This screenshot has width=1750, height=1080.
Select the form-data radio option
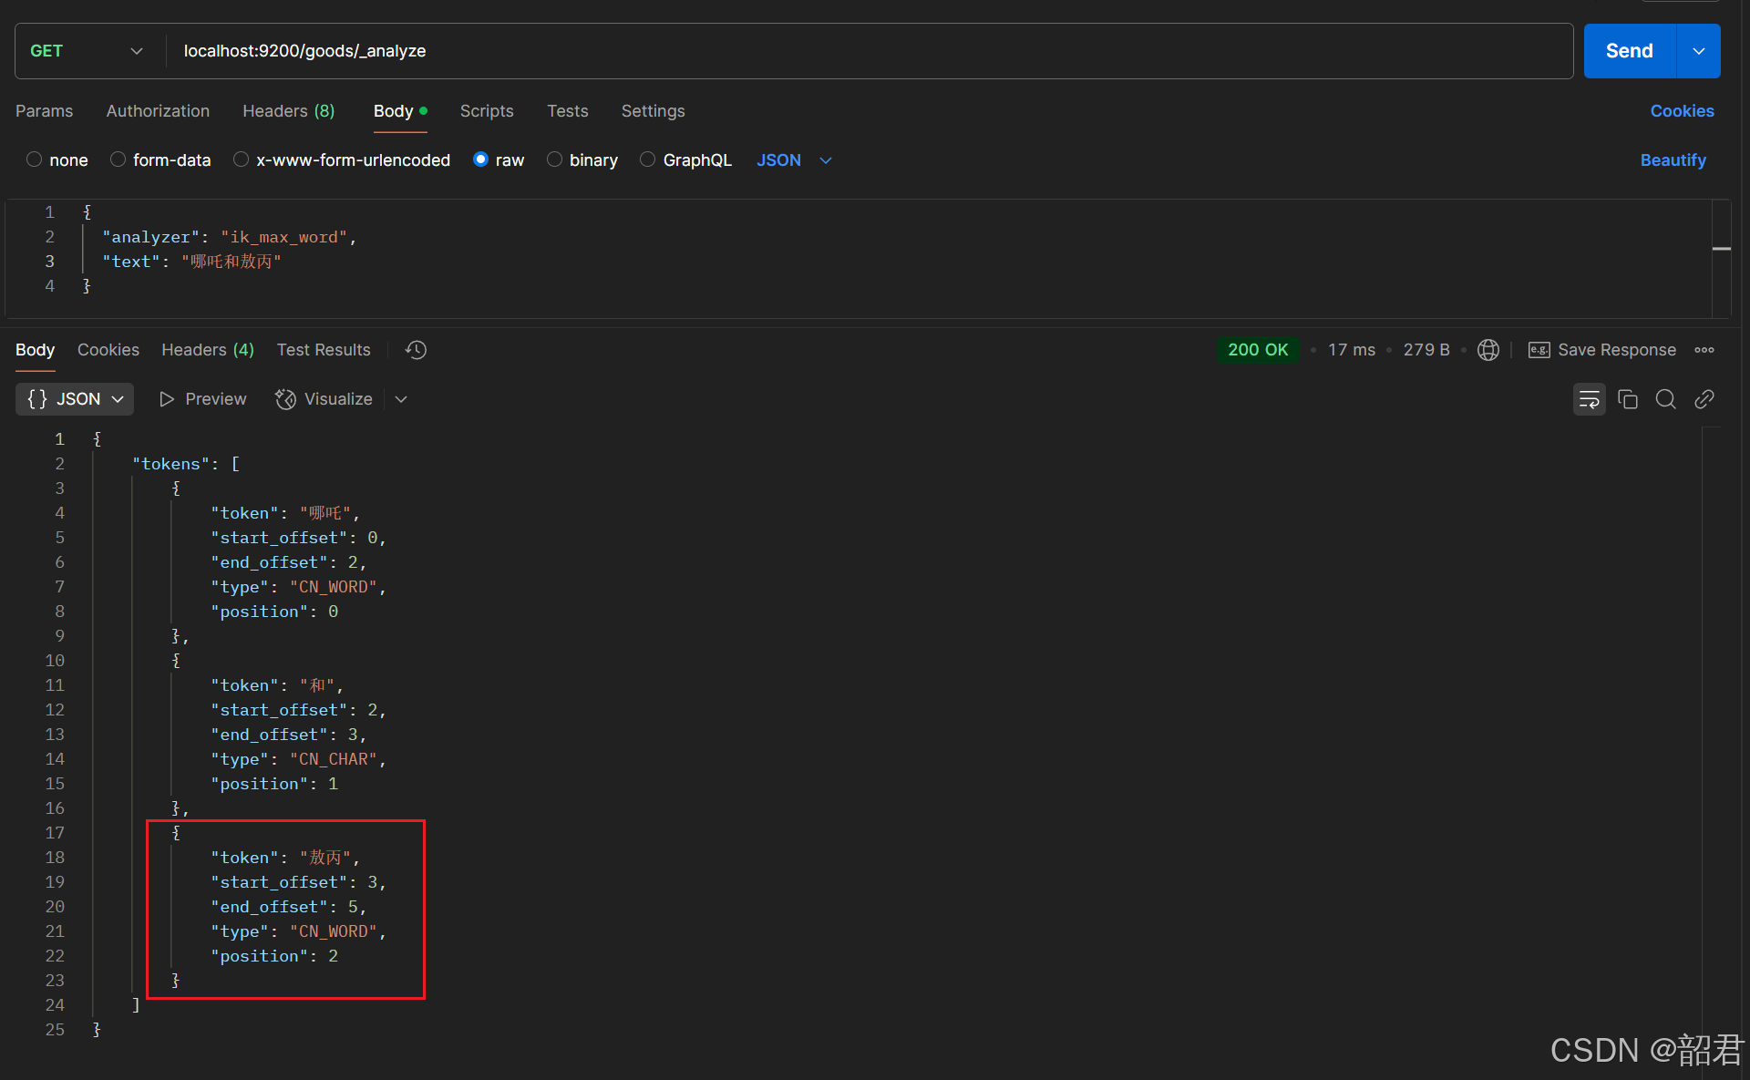click(118, 159)
